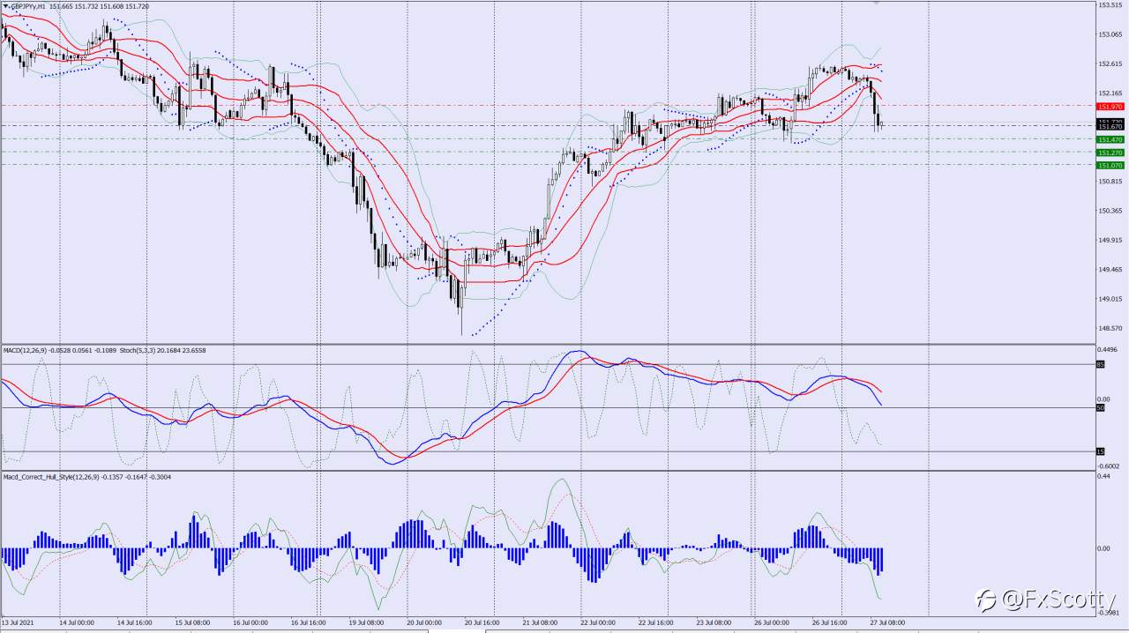Click the 0.44 scale value in Hull pane

[1103, 476]
